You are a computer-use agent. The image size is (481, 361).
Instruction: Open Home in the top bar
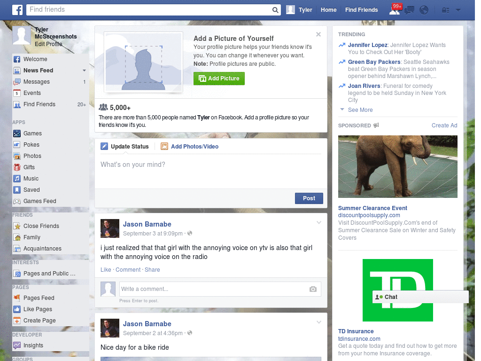(x=328, y=10)
